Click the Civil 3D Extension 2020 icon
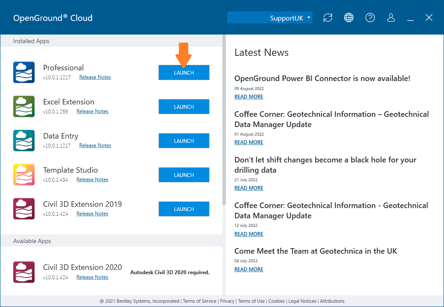 click(x=24, y=272)
